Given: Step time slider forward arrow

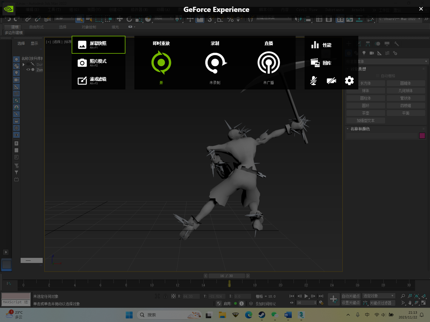Looking at the screenshot, I should point(248,276).
